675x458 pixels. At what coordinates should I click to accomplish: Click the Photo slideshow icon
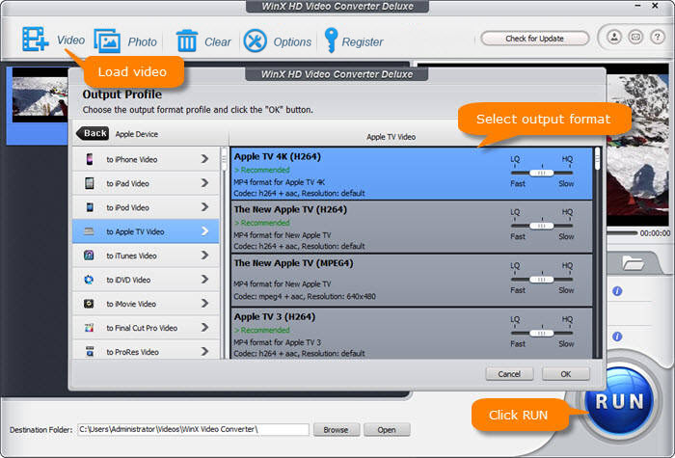[107, 40]
